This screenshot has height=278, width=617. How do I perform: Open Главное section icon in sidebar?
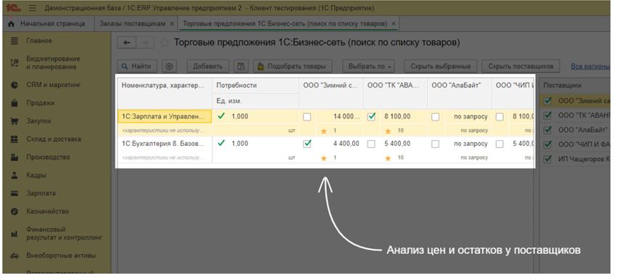pos(15,41)
